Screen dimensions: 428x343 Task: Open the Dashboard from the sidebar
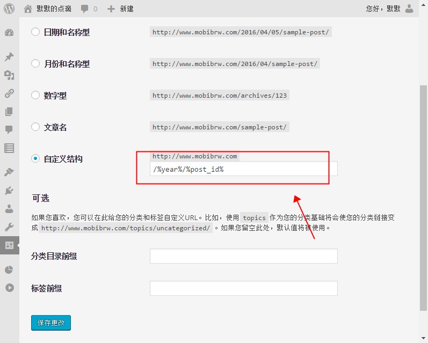[9, 32]
